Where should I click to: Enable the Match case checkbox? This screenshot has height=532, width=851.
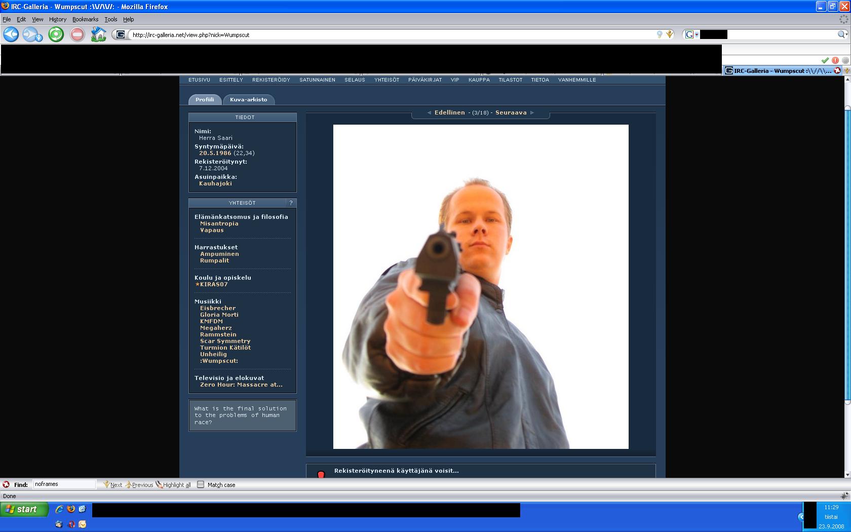[201, 484]
